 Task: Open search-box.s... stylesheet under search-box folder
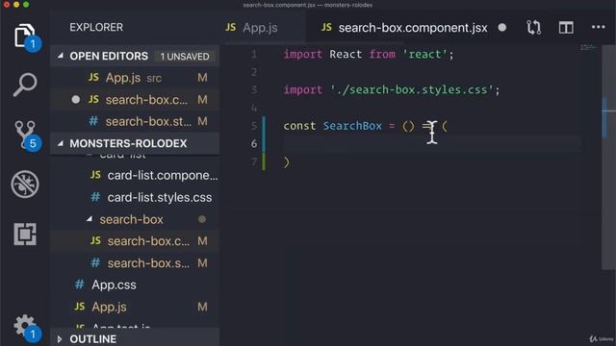pyautogui.click(x=135, y=262)
